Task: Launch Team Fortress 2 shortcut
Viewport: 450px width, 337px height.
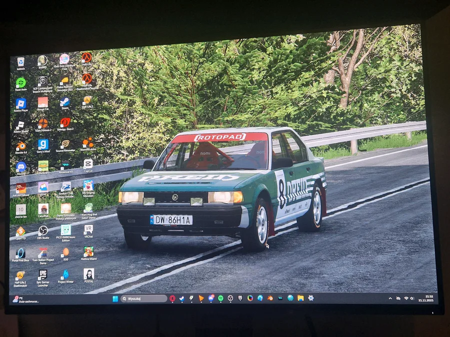Action: click(x=43, y=125)
